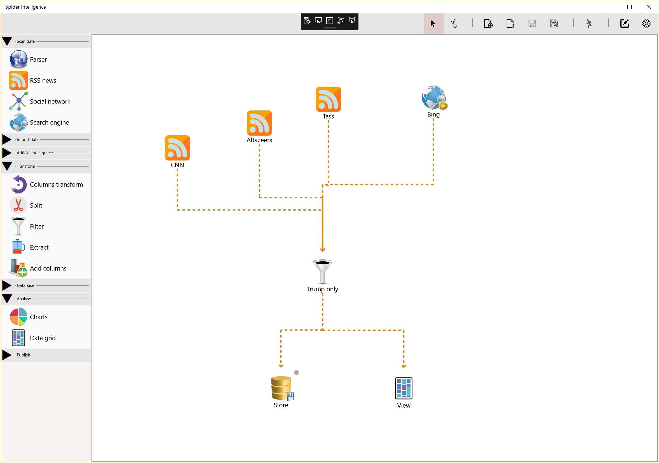Collapse the Scan data section
Screen dimensions: 659x463
(7, 41)
